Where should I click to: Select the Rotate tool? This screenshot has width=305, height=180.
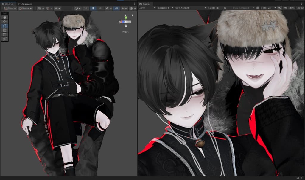pos(5,26)
